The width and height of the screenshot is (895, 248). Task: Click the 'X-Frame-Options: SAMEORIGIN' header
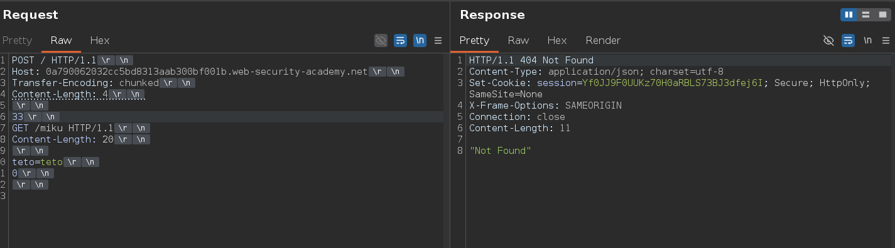pyautogui.click(x=545, y=105)
